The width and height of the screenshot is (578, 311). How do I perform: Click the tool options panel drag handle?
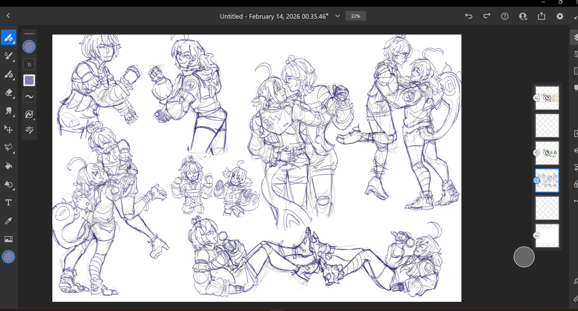[29, 34]
